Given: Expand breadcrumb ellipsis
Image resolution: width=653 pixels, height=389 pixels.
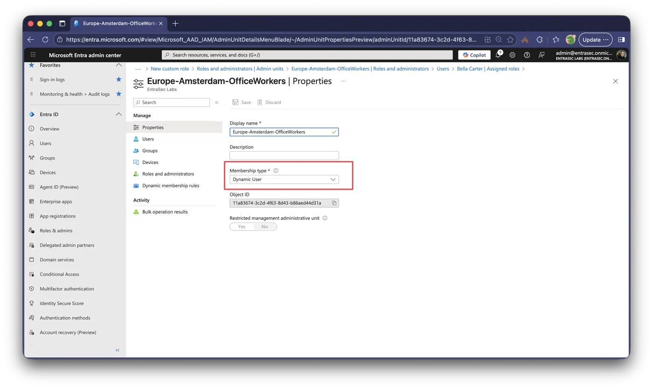Looking at the screenshot, I should click(138, 69).
